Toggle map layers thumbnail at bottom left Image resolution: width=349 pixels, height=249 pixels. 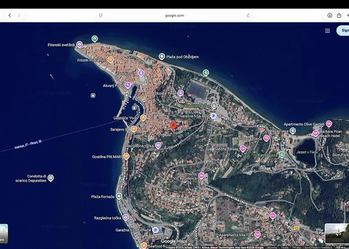[3, 233]
